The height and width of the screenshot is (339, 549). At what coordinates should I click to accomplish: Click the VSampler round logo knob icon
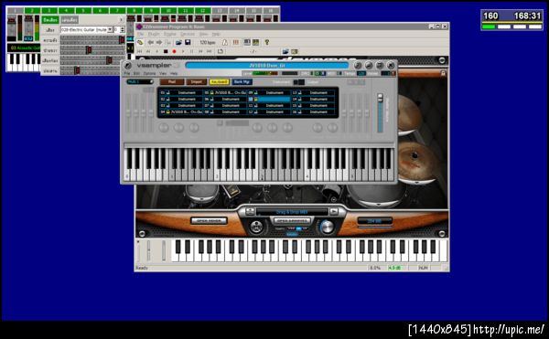128,66
